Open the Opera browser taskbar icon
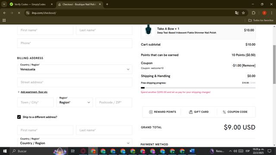 coord(83,151)
